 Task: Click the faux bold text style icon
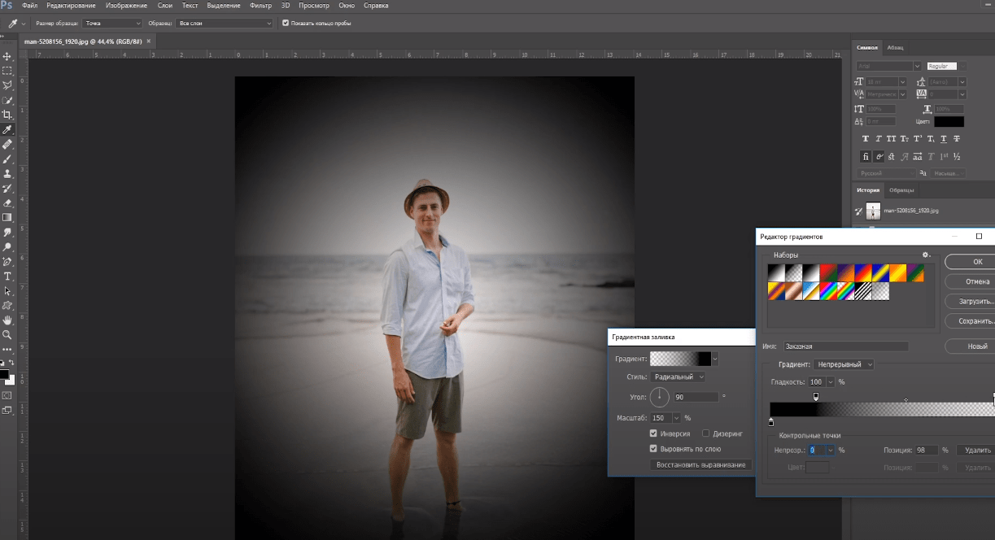tap(866, 139)
